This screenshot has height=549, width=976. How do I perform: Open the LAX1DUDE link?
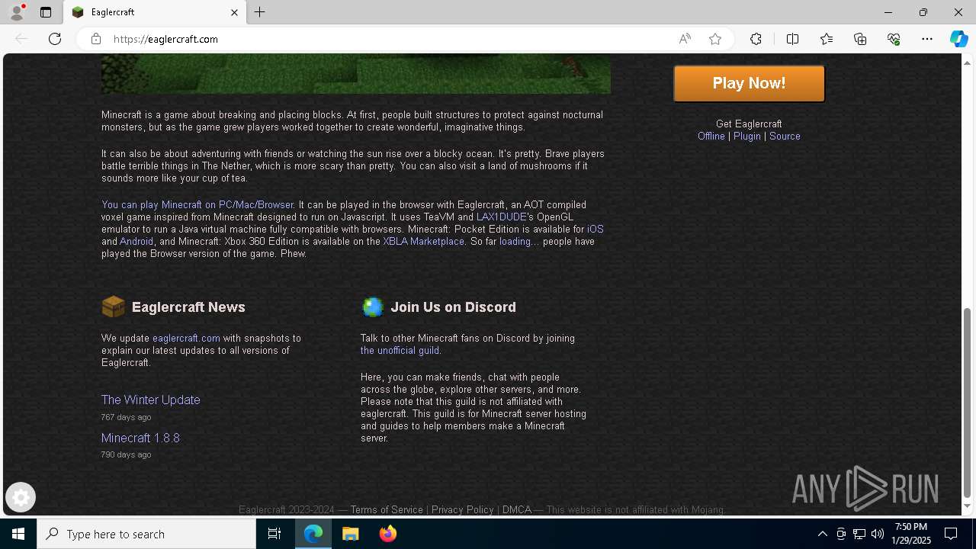[x=502, y=217]
